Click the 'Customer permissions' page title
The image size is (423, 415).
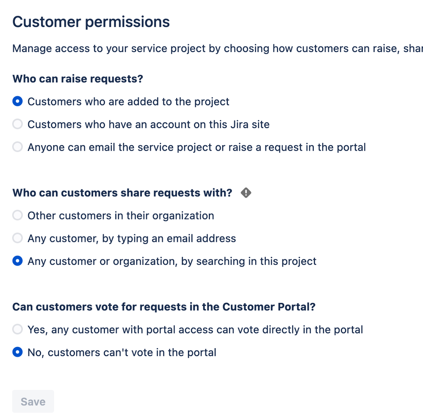click(91, 22)
